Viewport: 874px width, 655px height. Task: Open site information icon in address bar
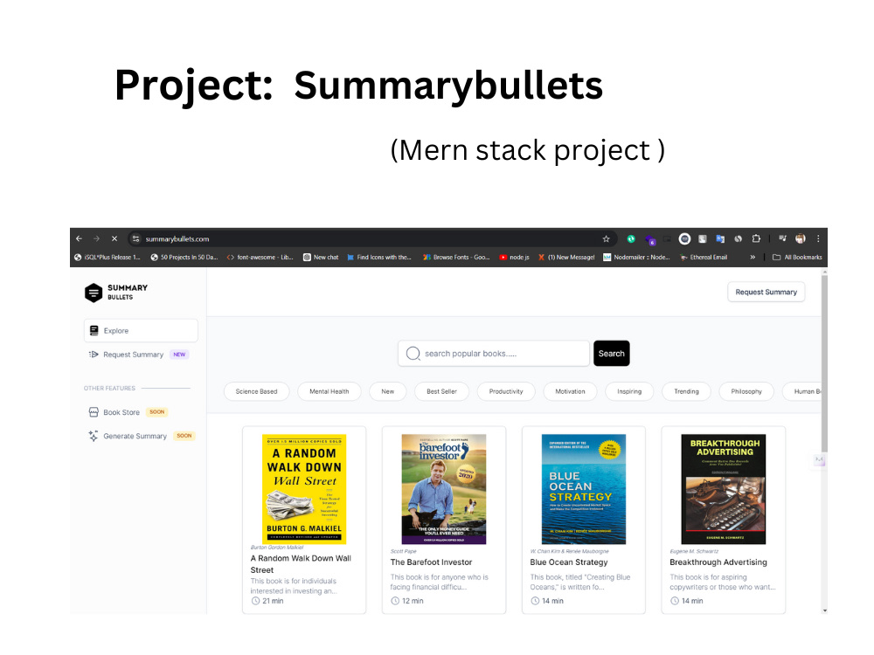[135, 238]
